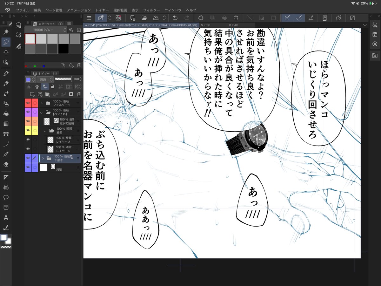Open the ヘルプ menu
This screenshot has height=286, width=381.
(x=191, y=10)
